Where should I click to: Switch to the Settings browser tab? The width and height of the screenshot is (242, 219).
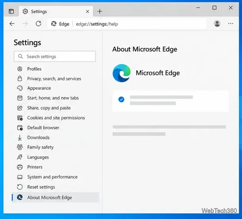56,12
